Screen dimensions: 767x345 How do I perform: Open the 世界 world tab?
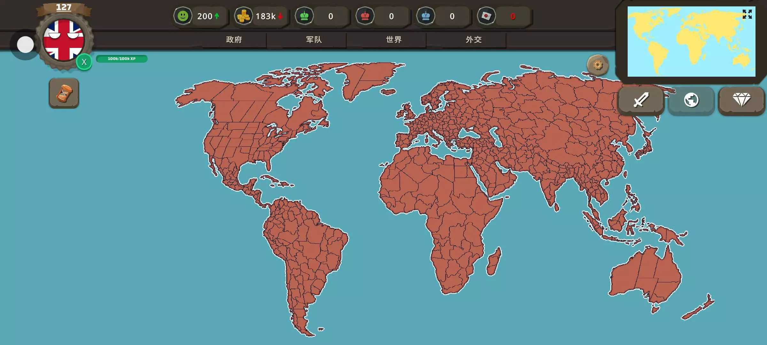(394, 40)
